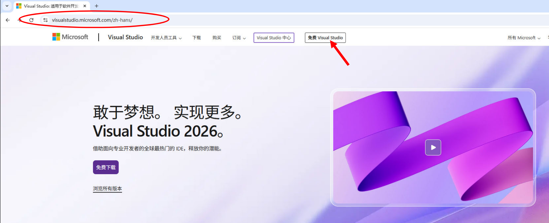Expand the 订阅 dropdown menu

239,38
